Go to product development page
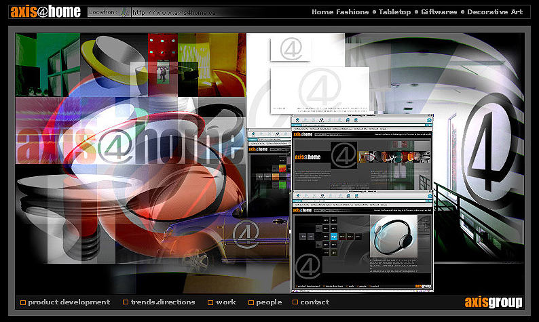 click(x=65, y=302)
